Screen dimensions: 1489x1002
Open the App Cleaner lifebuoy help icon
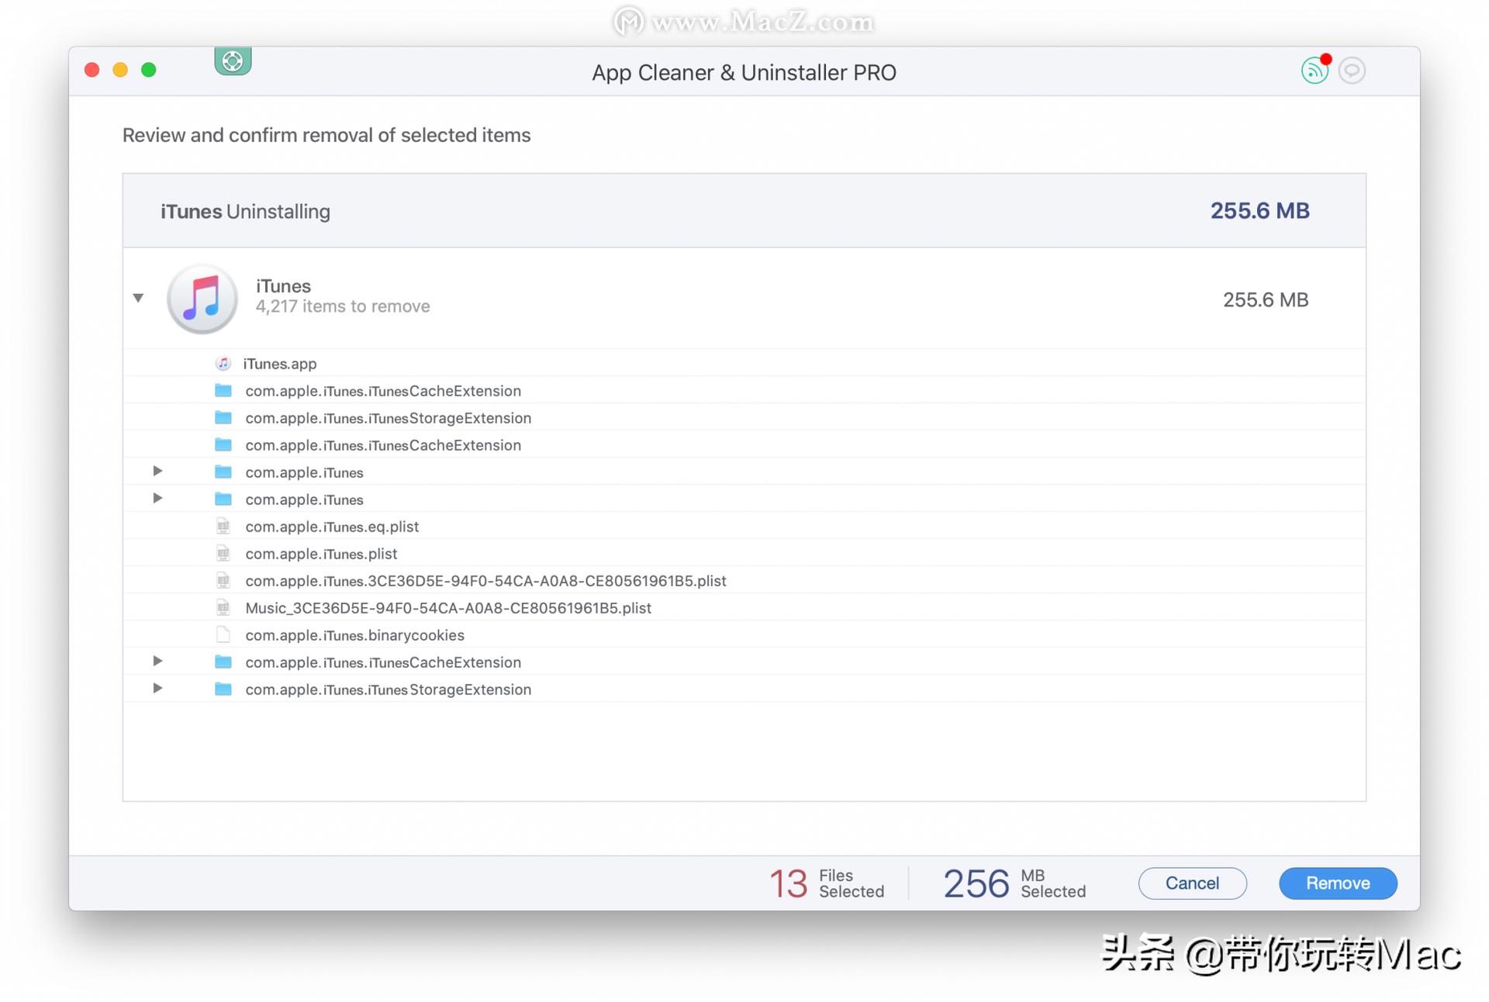[233, 60]
